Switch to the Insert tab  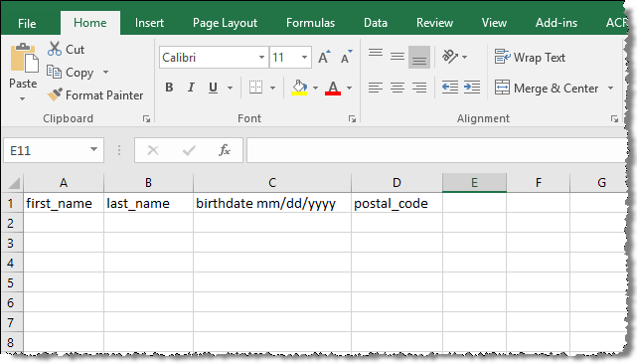click(x=149, y=23)
